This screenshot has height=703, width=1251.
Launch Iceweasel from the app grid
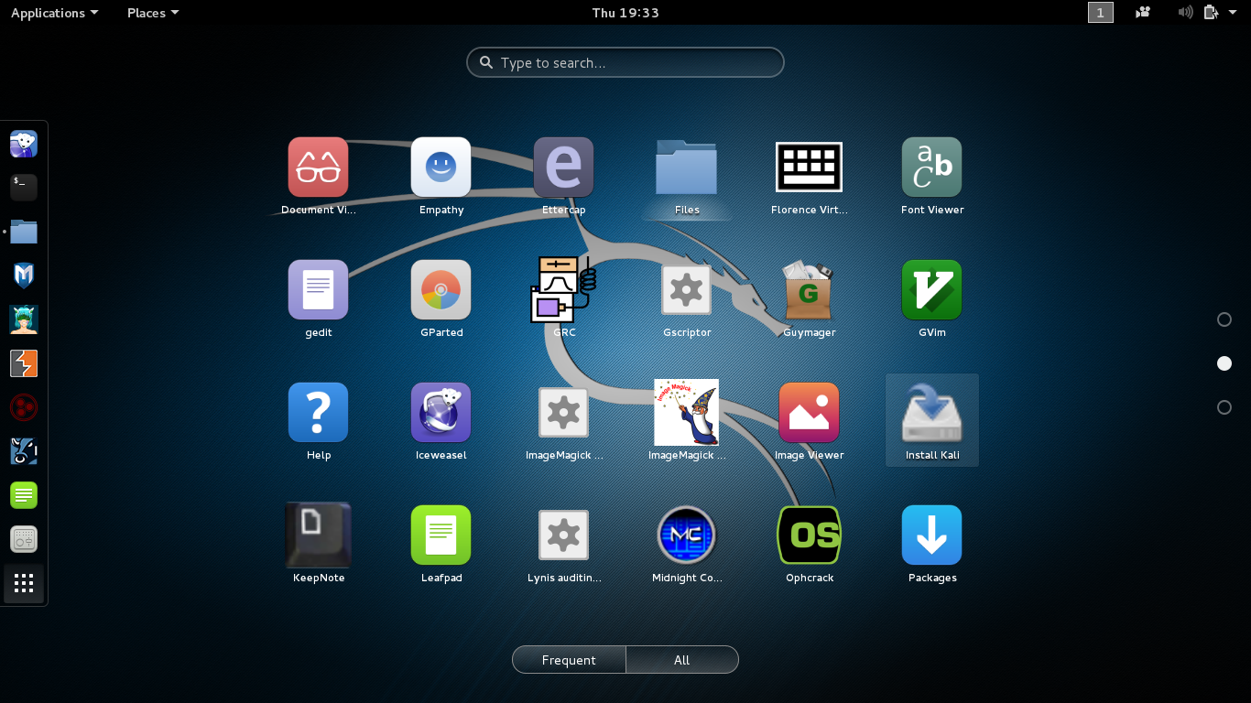coord(441,413)
